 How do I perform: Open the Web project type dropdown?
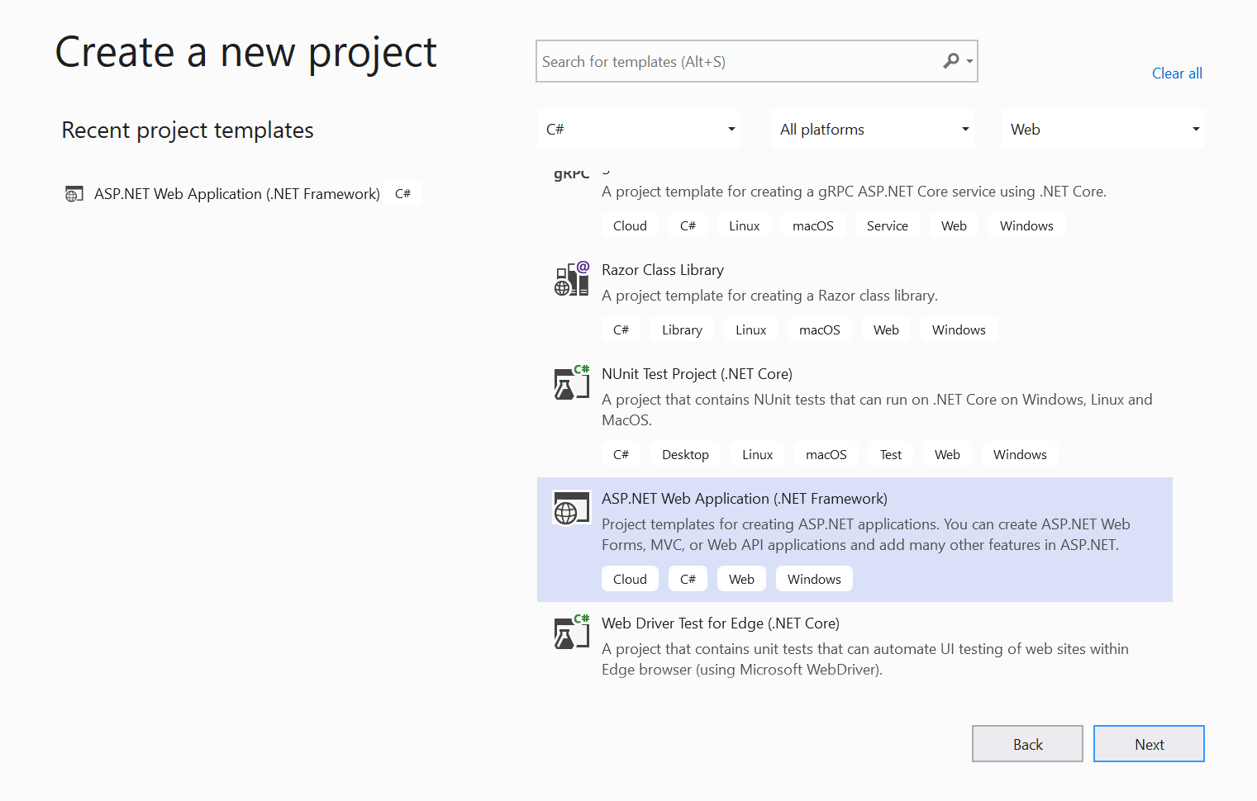[x=1102, y=129]
